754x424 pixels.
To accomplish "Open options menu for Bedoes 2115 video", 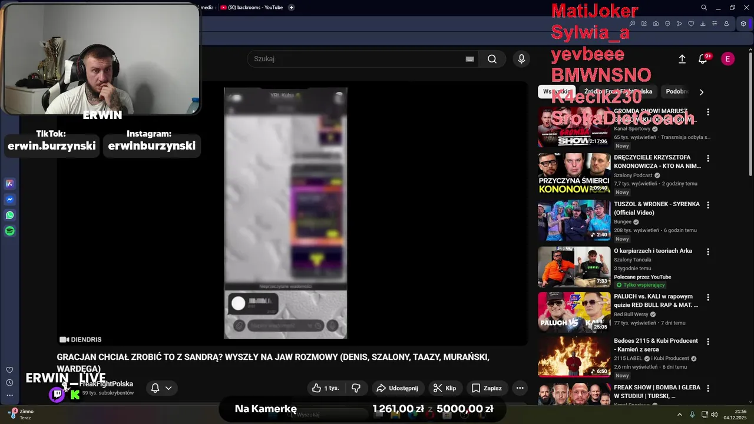I will 708,342.
